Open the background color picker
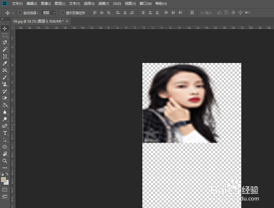The width and height of the screenshot is (274, 208). [7, 183]
